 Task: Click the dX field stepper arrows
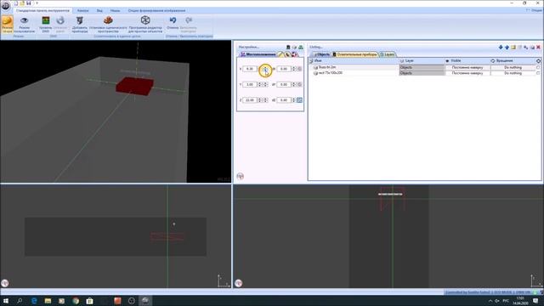coord(293,69)
